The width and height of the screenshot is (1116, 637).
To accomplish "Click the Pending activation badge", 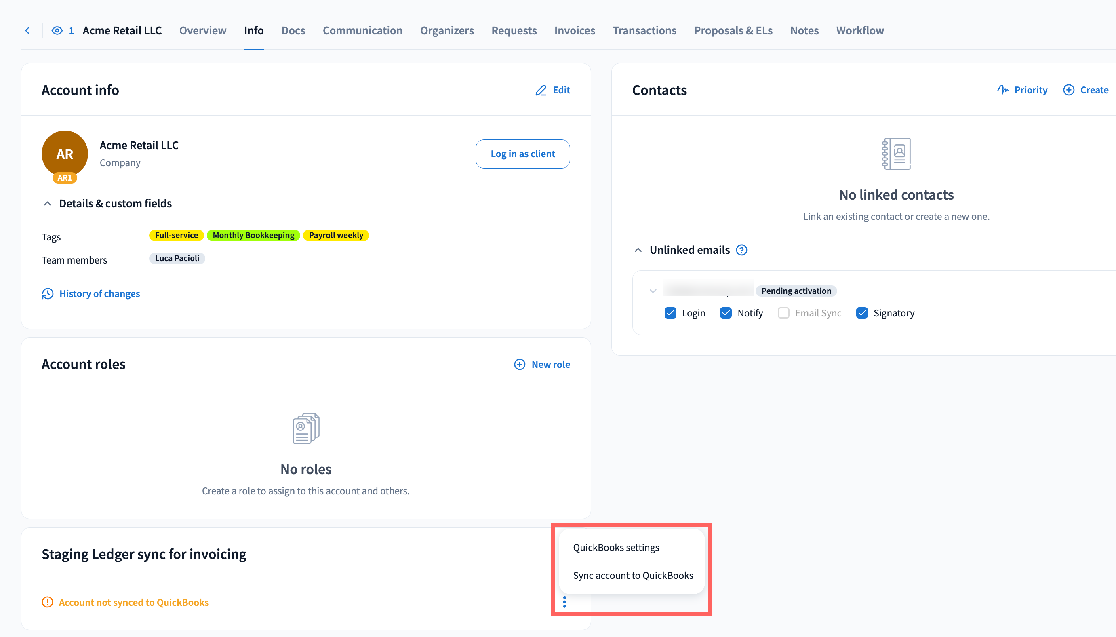I will (x=796, y=291).
